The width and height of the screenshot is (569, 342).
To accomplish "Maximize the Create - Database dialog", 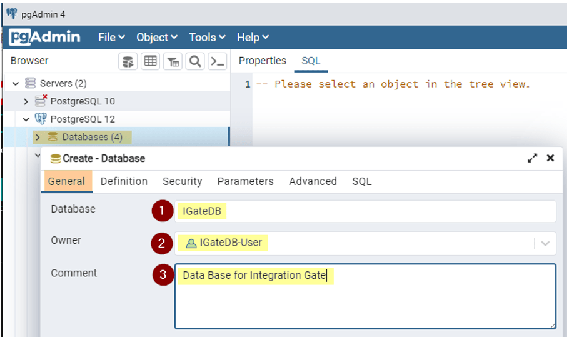I will click(532, 158).
